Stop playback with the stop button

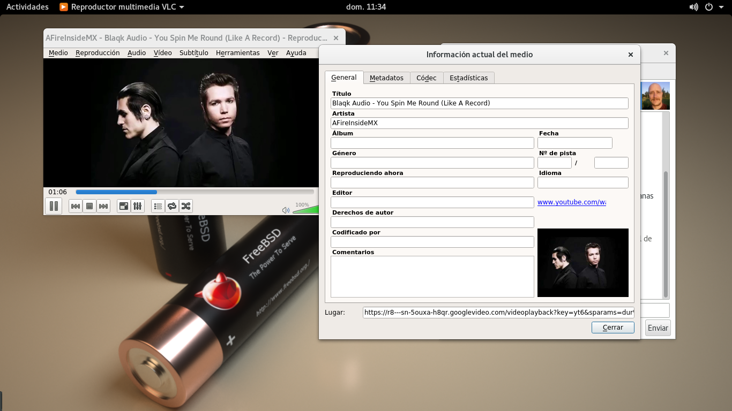point(89,206)
